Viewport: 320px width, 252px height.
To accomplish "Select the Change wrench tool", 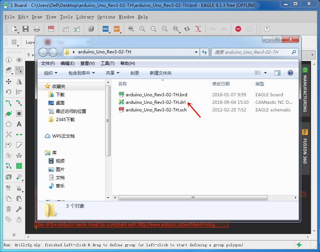I will pos(19,209).
